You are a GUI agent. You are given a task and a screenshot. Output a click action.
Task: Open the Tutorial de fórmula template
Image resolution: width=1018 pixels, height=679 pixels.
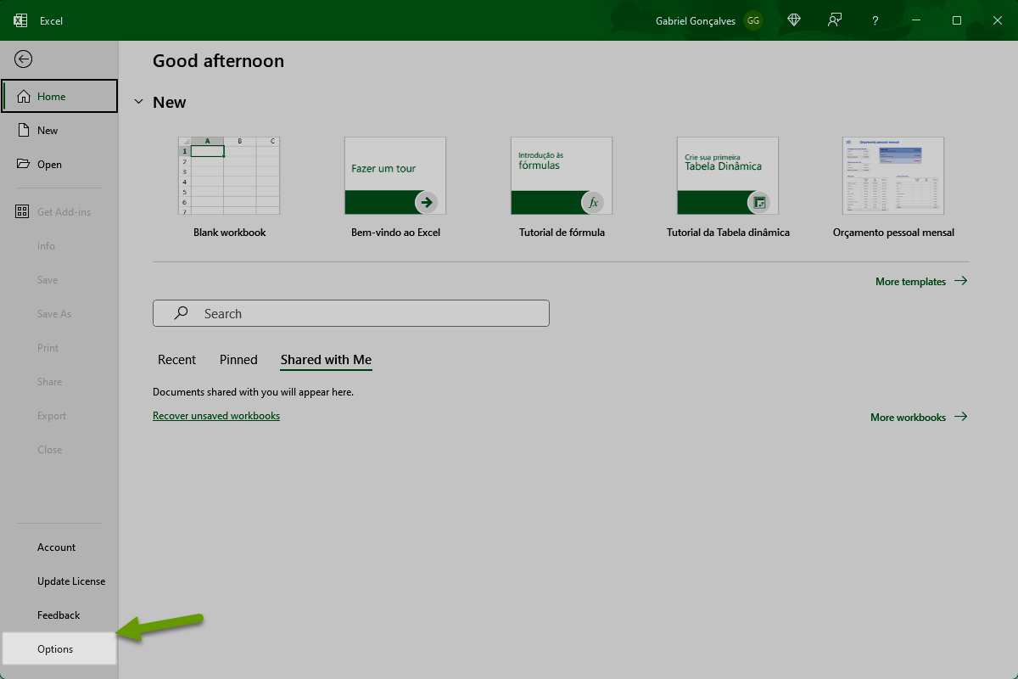(x=562, y=176)
